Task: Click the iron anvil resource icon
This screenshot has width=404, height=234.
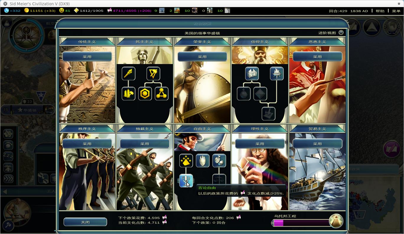Action: click(x=162, y=11)
